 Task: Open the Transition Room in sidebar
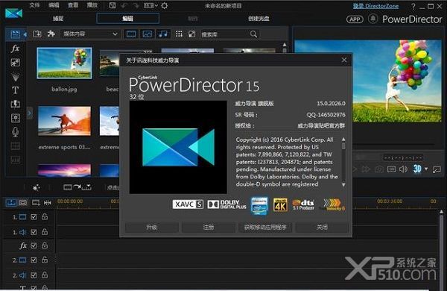click(x=15, y=104)
